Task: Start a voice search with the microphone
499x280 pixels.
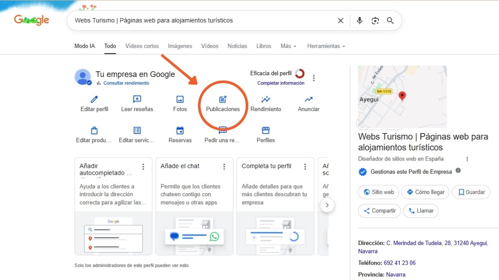Action: click(359, 20)
